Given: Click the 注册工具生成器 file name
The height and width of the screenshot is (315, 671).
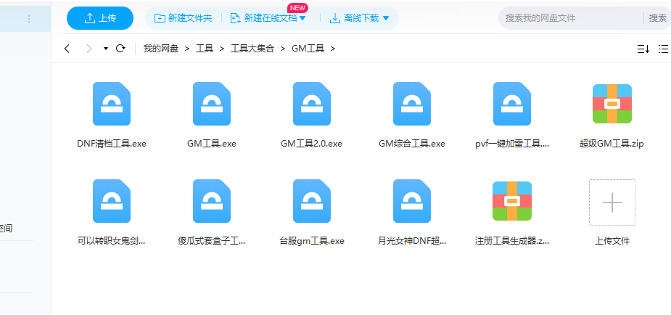Looking at the screenshot, I should tap(512, 241).
